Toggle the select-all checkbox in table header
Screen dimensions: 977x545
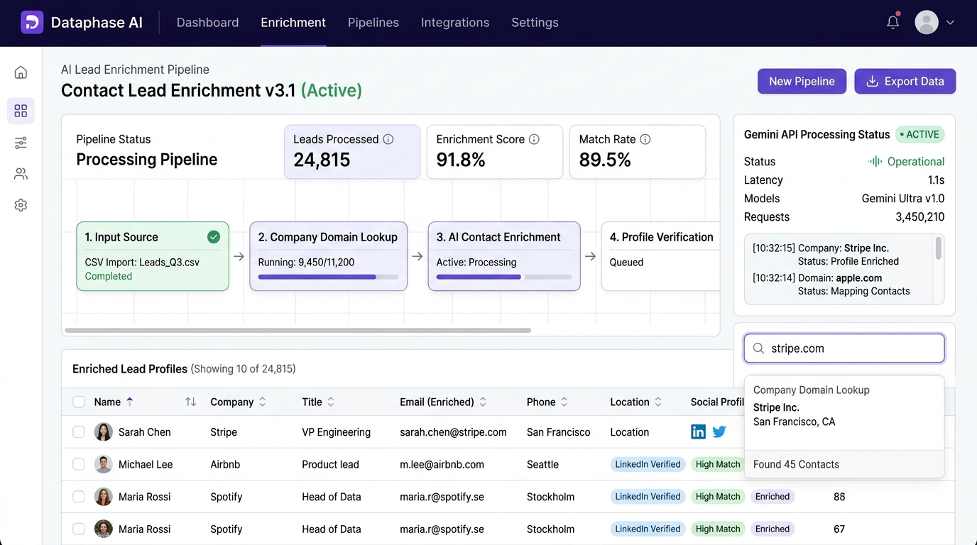79,402
